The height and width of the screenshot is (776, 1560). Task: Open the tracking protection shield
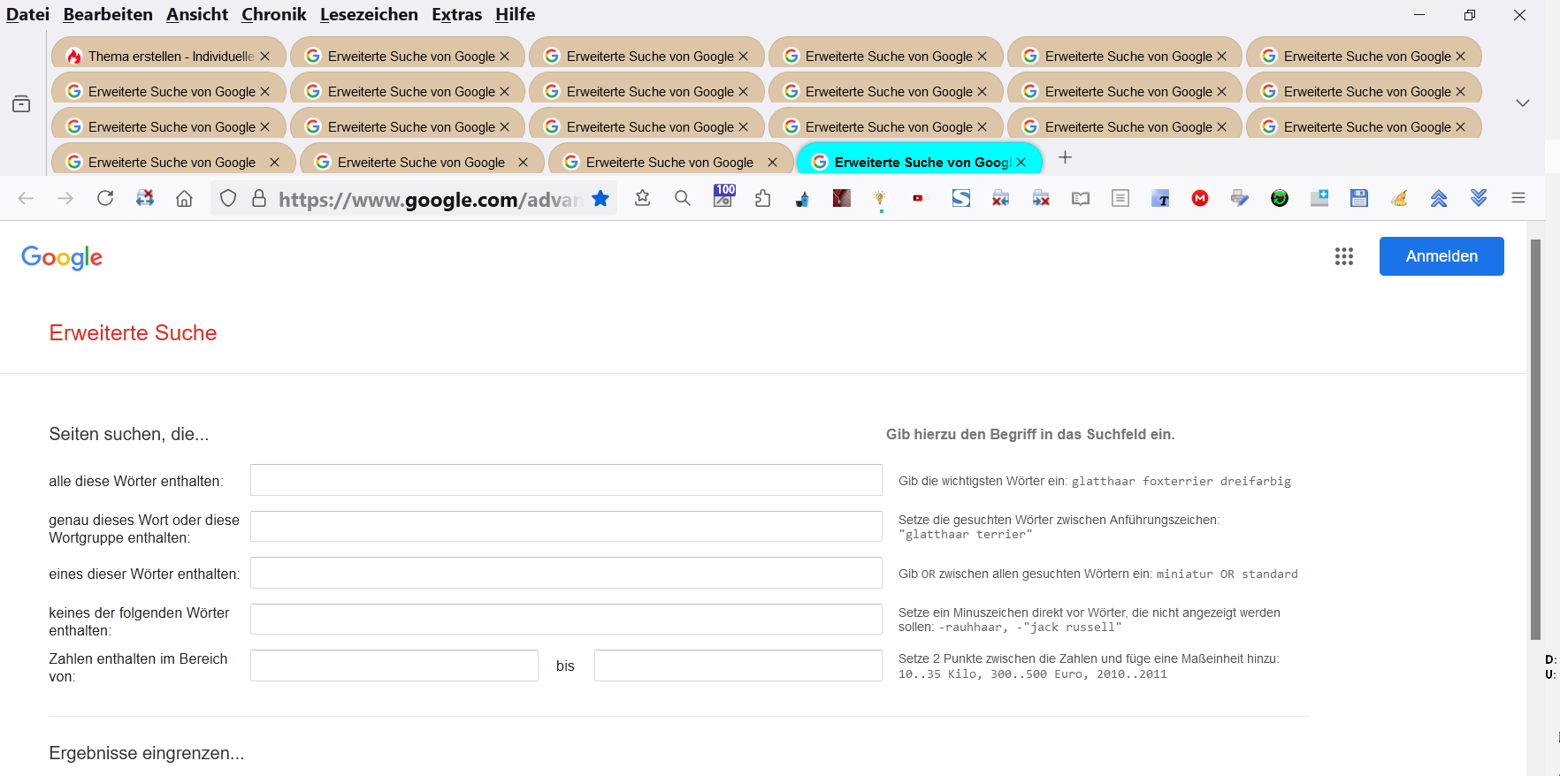click(x=228, y=198)
